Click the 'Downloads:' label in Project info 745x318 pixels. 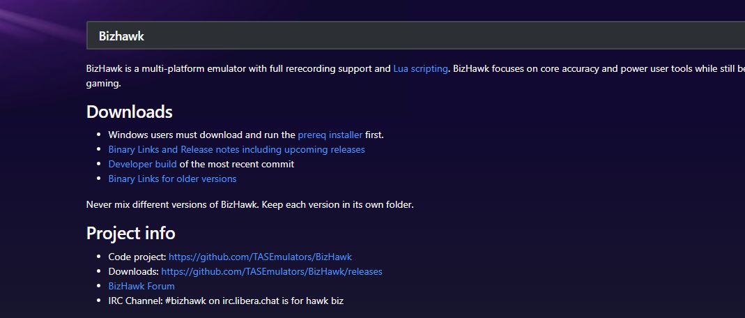pyautogui.click(x=134, y=272)
